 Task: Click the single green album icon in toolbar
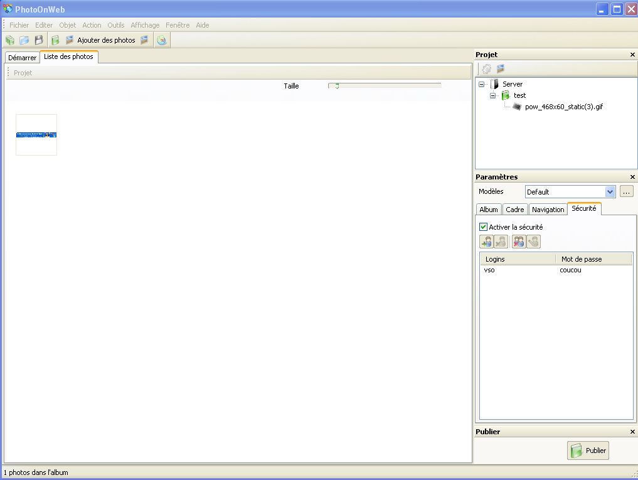click(55, 40)
